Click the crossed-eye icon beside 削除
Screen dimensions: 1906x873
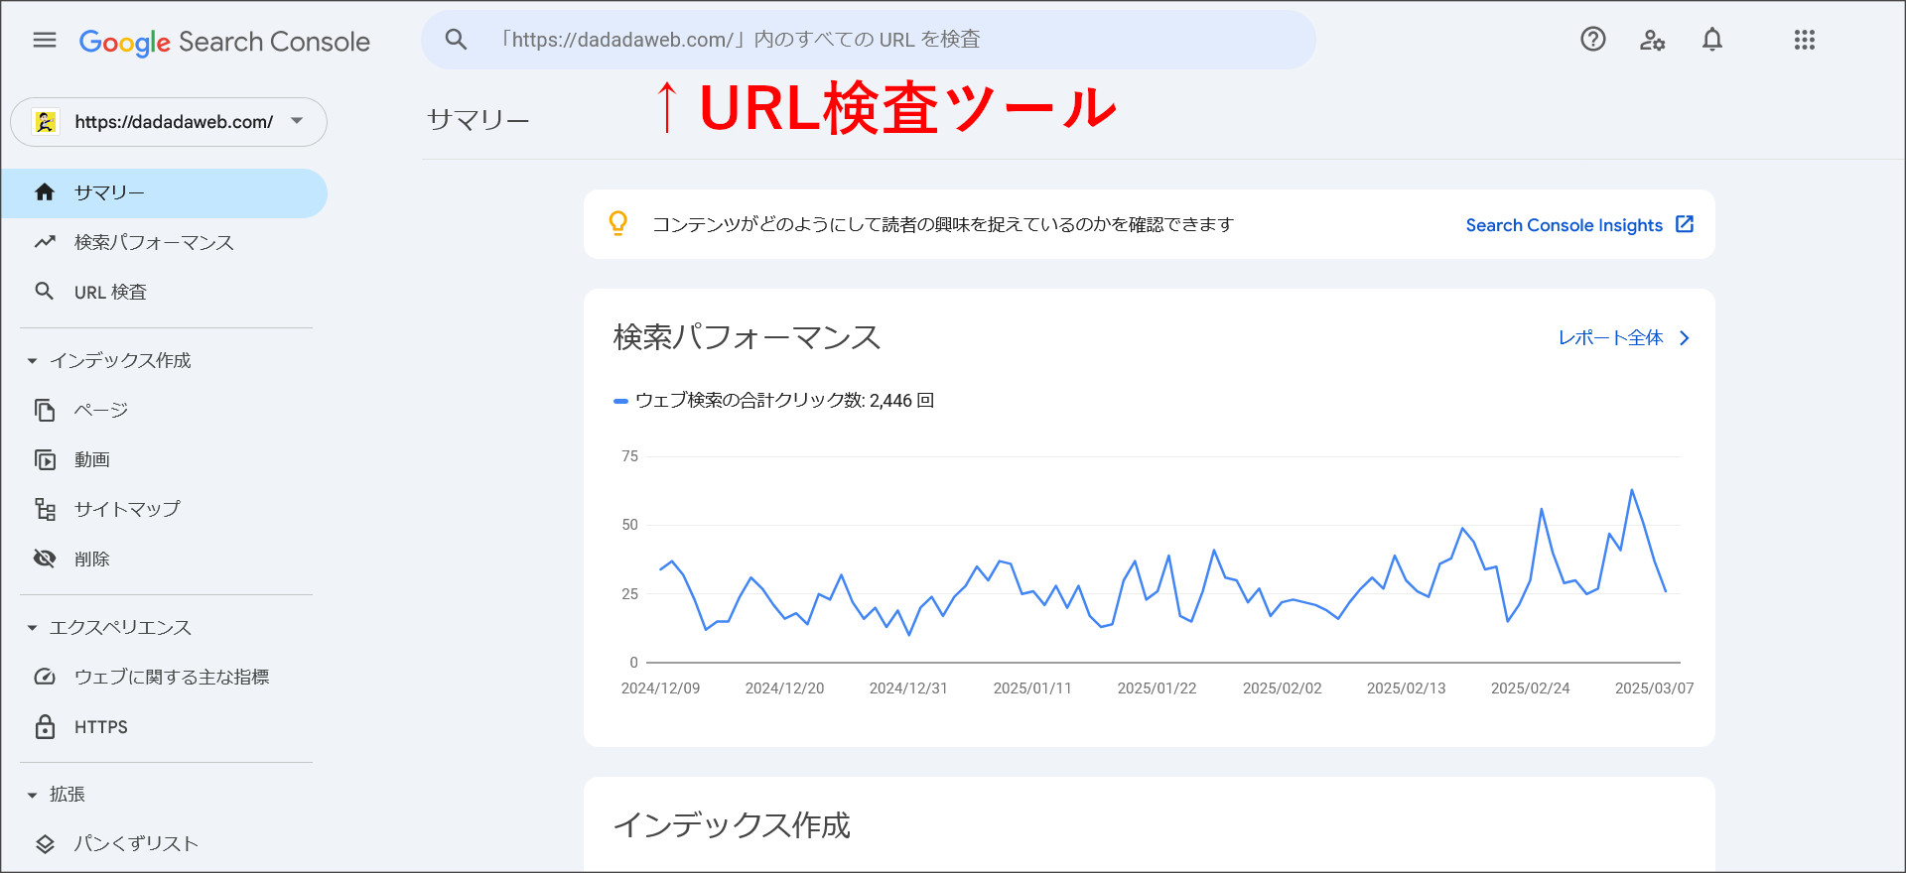click(45, 559)
